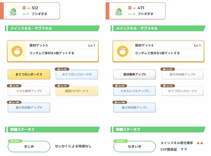Viewport: 211px width, 156px height.
Task: Click the Lv. 100 lock badge above 最大所持数アップL
Action: 120,102
